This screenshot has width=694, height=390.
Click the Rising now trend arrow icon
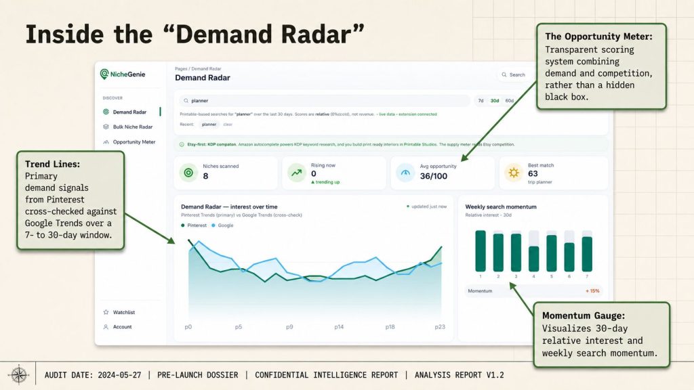click(297, 173)
